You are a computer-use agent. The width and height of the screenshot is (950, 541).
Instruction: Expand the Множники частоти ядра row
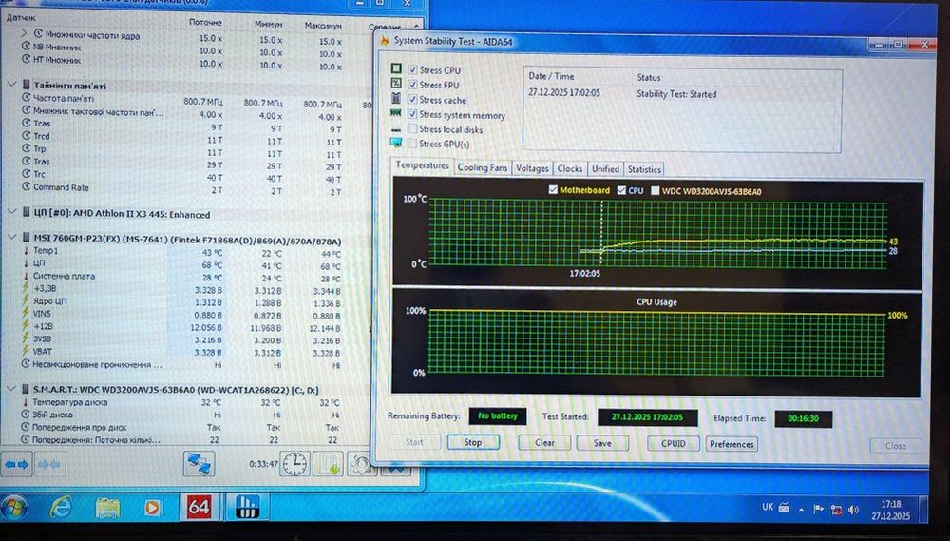point(24,32)
